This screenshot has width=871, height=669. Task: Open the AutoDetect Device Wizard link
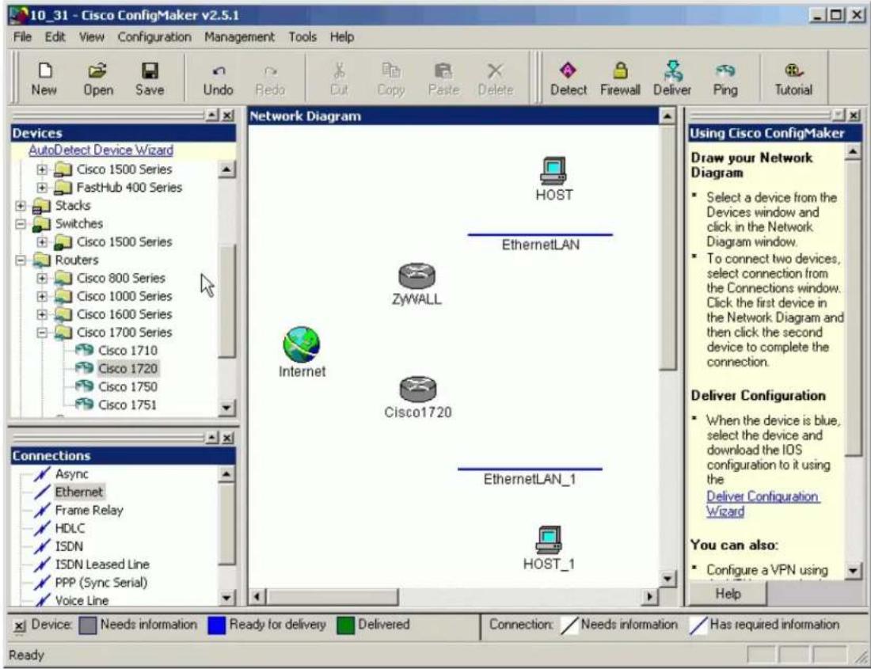[101, 150]
